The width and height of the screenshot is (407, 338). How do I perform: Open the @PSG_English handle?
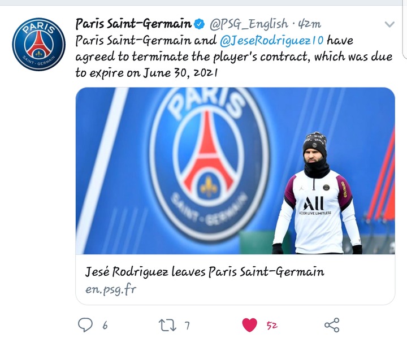point(249,24)
